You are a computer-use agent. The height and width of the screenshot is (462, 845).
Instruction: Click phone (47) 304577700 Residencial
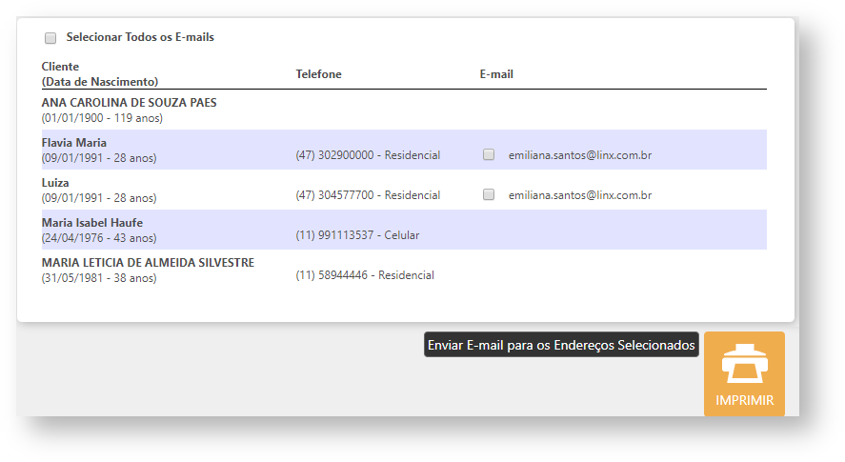click(x=368, y=194)
